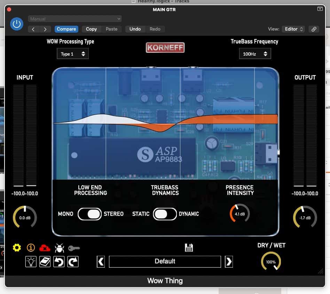Click the MAIN GTR window title
Image resolution: width=330 pixels, height=294 pixels.
164,9
